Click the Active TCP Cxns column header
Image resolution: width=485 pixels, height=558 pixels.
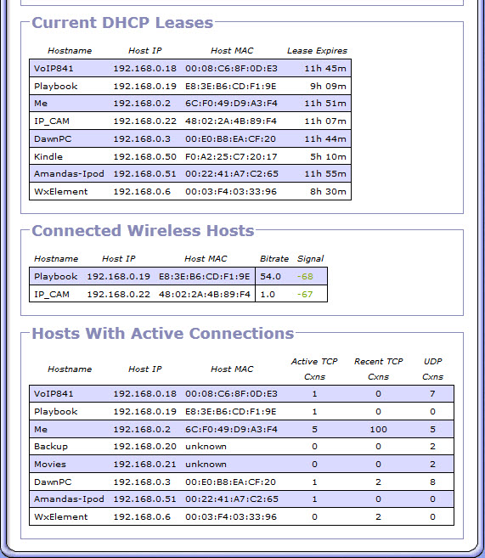tap(314, 369)
